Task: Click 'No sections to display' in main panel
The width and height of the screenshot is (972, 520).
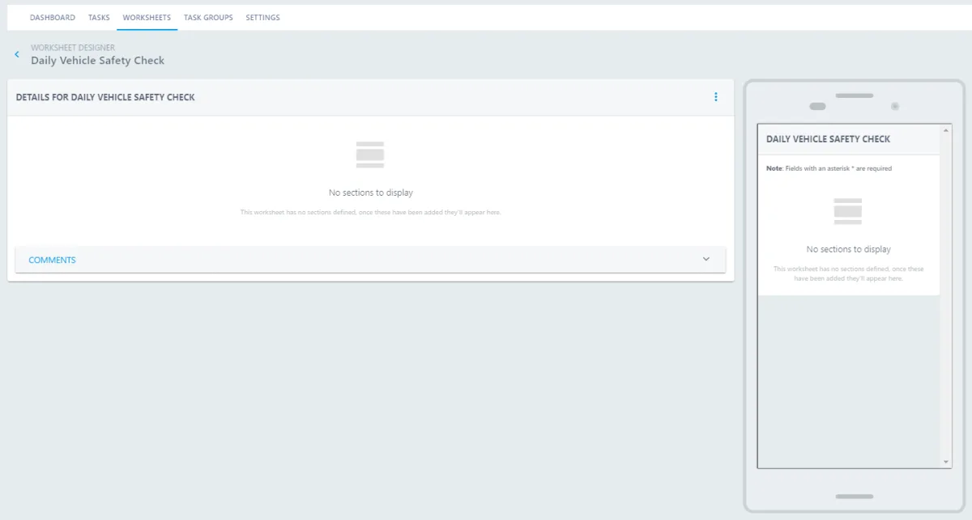Action: (371, 192)
